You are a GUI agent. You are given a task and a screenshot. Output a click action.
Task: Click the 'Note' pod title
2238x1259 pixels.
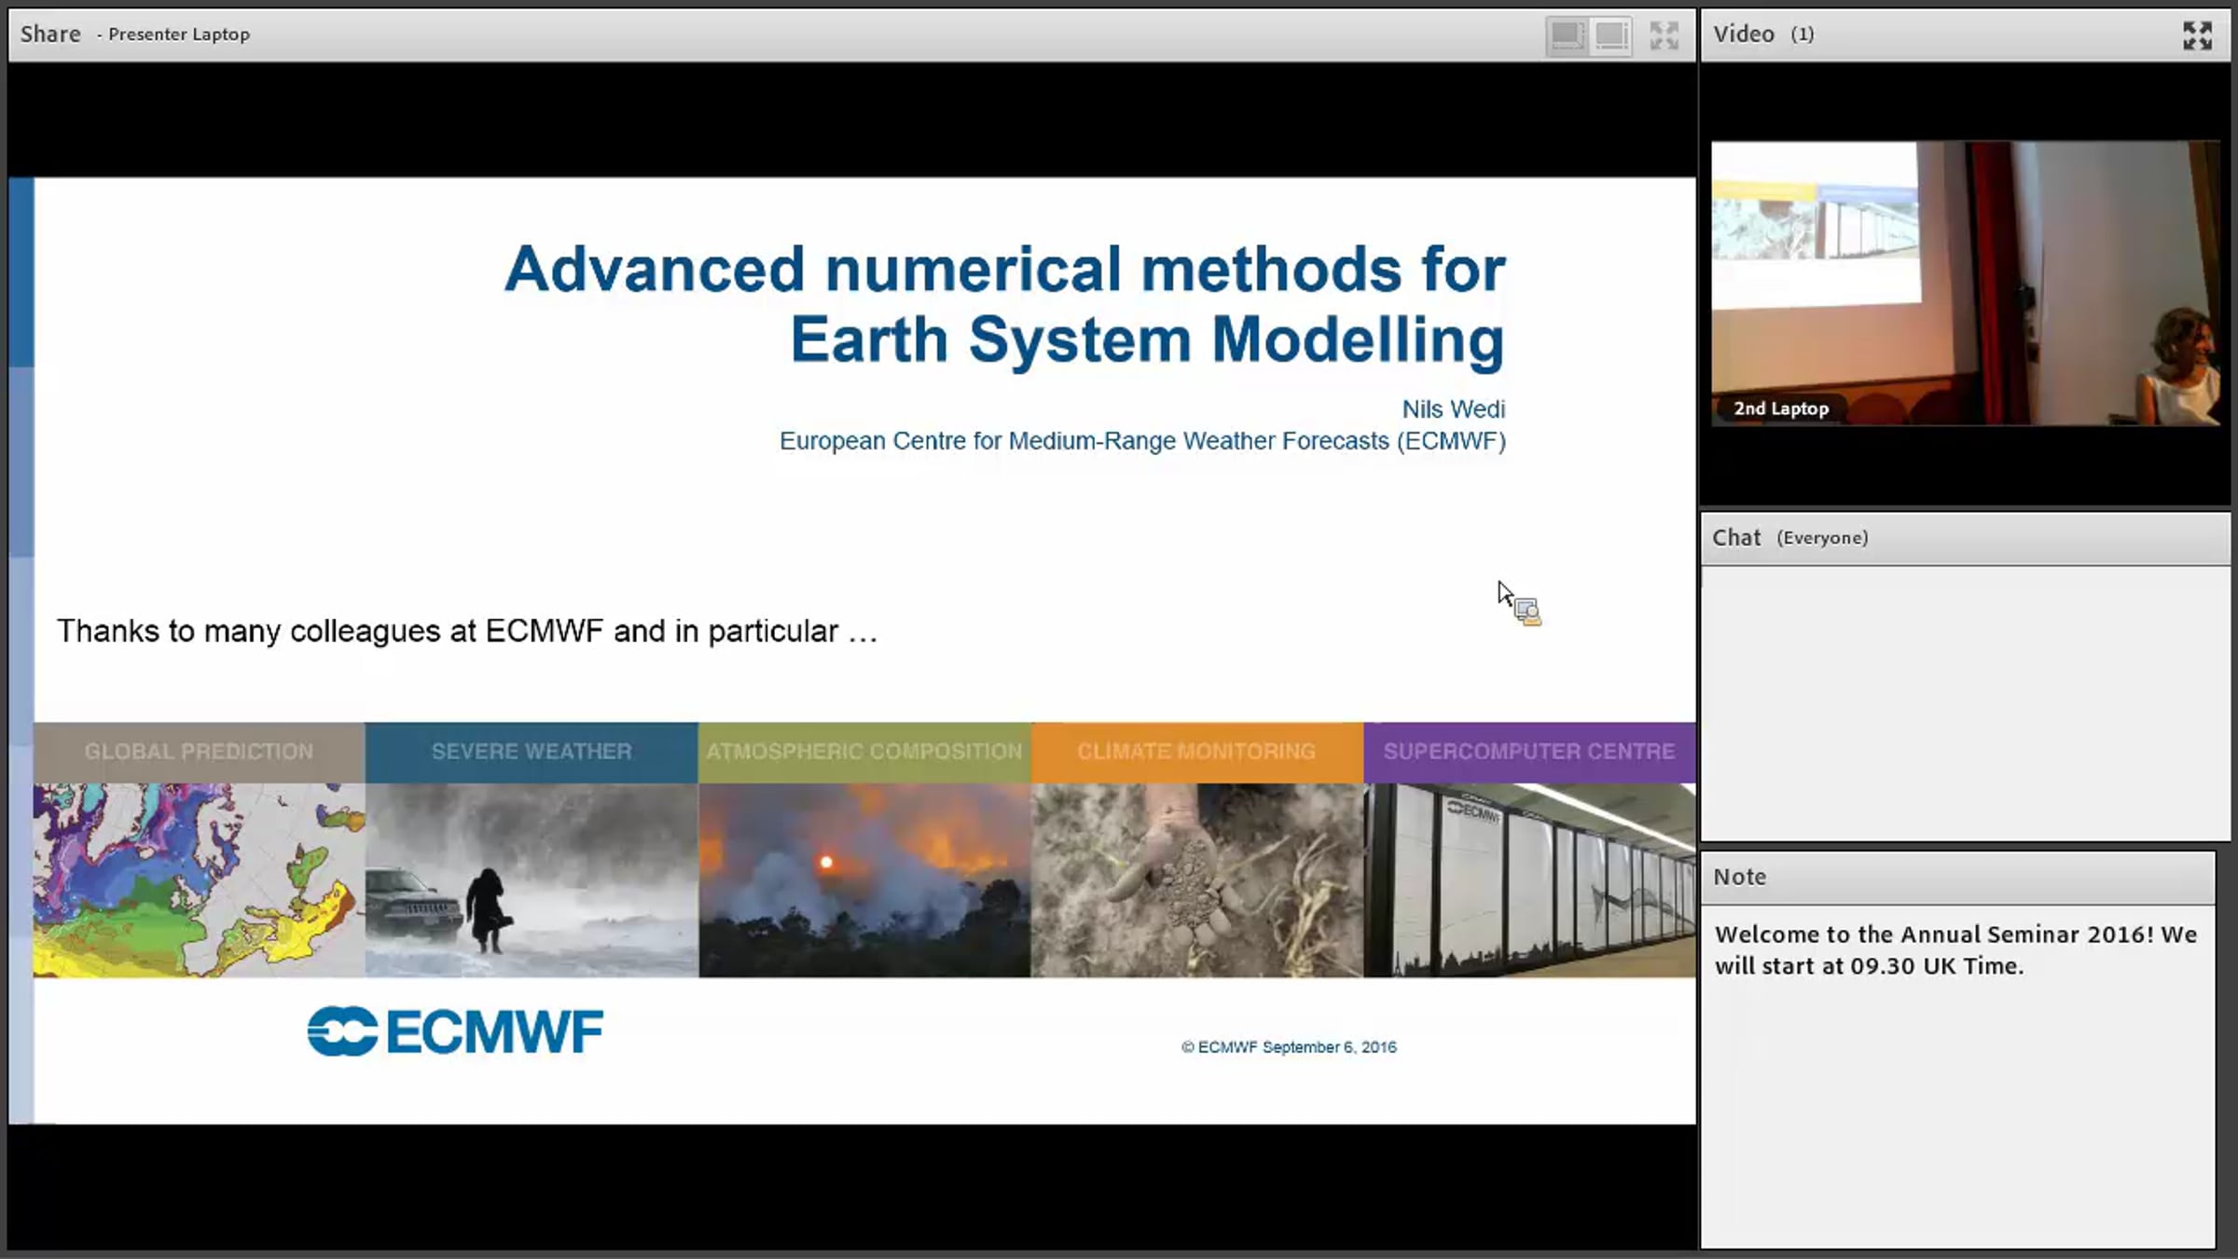point(1740,877)
